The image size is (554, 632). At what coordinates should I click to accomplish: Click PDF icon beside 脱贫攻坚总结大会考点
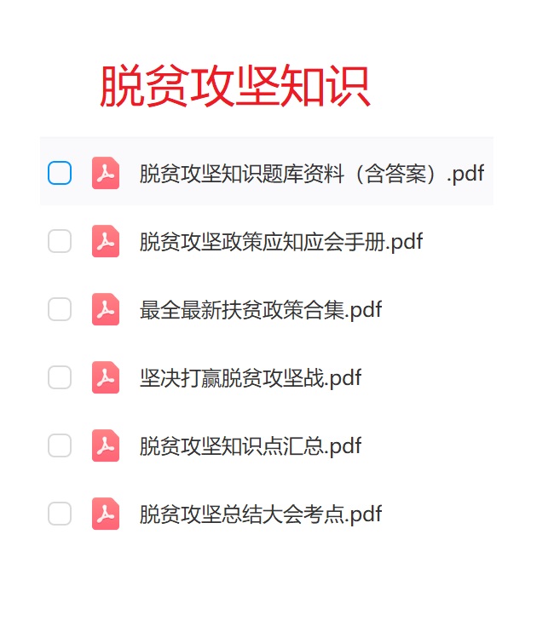[x=106, y=514]
